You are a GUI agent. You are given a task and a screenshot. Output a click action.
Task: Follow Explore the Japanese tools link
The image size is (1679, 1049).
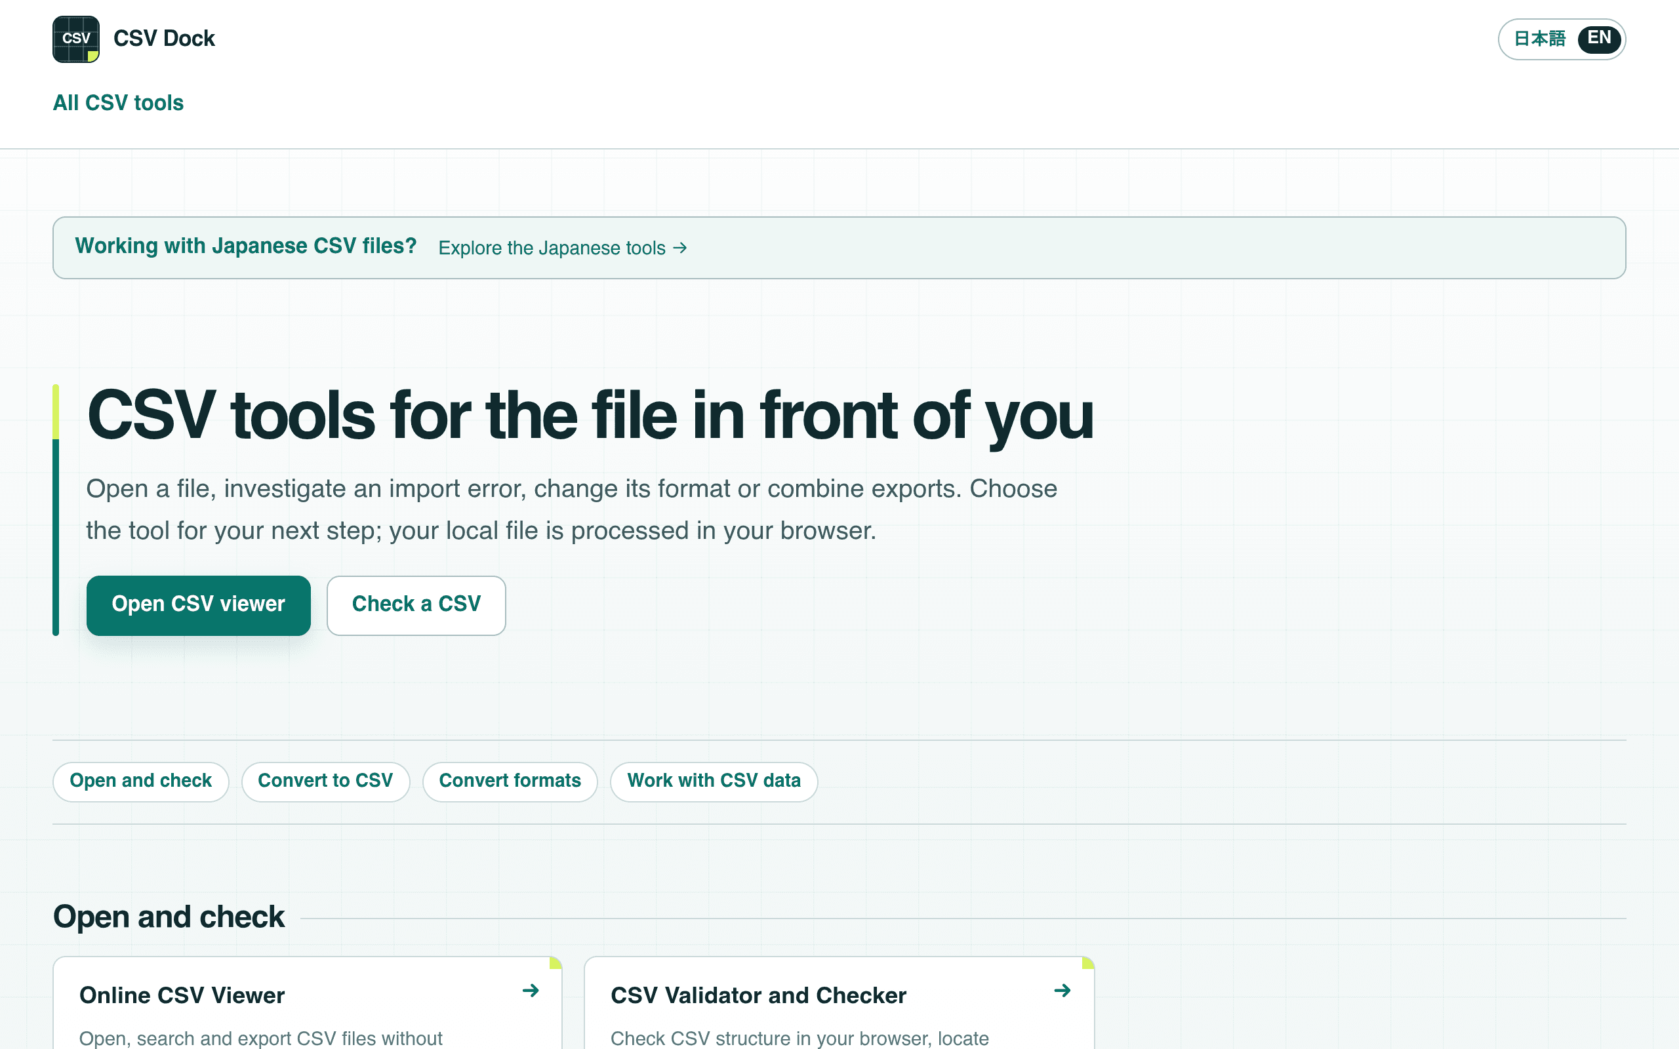(x=563, y=248)
